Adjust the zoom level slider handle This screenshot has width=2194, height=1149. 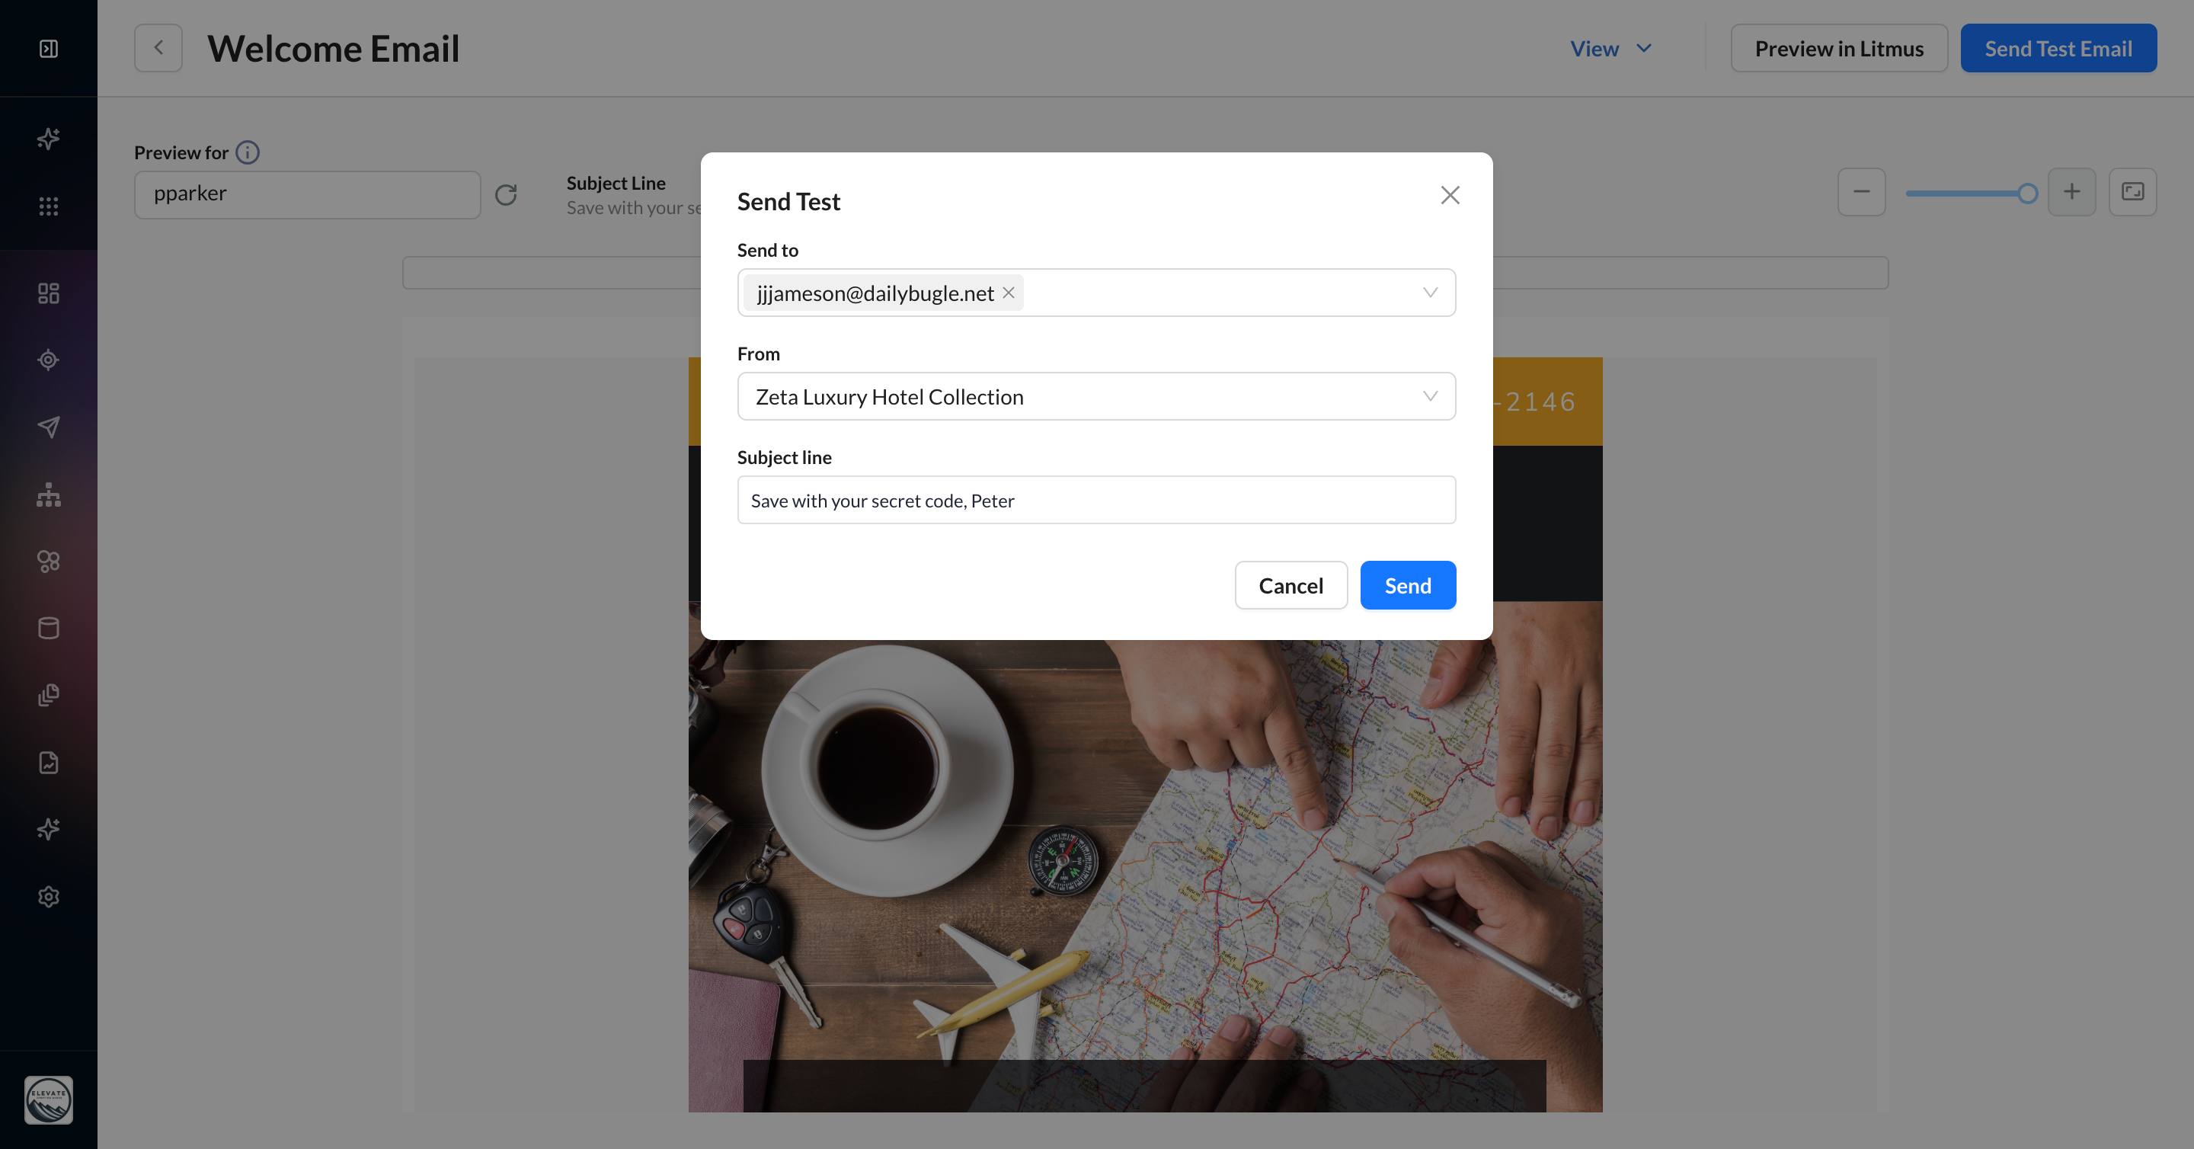click(x=2027, y=194)
